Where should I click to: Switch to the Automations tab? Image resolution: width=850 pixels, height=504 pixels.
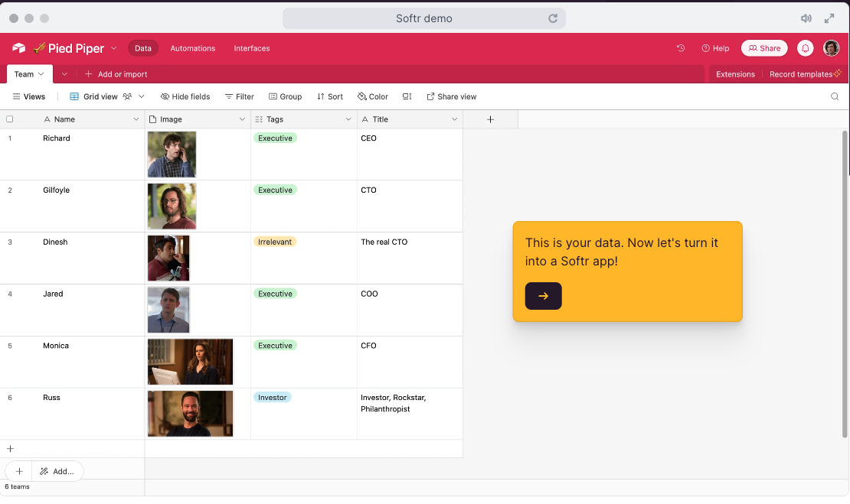point(192,48)
